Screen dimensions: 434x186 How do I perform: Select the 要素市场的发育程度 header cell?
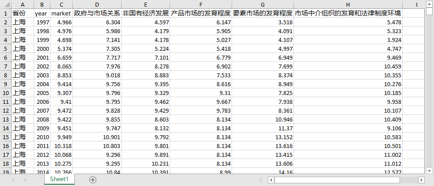[x=263, y=13]
